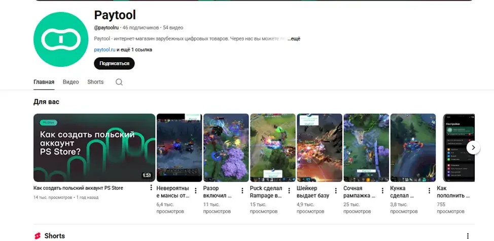
Task: Open three-dot menu for Разор включил short
Action: pos(242,191)
